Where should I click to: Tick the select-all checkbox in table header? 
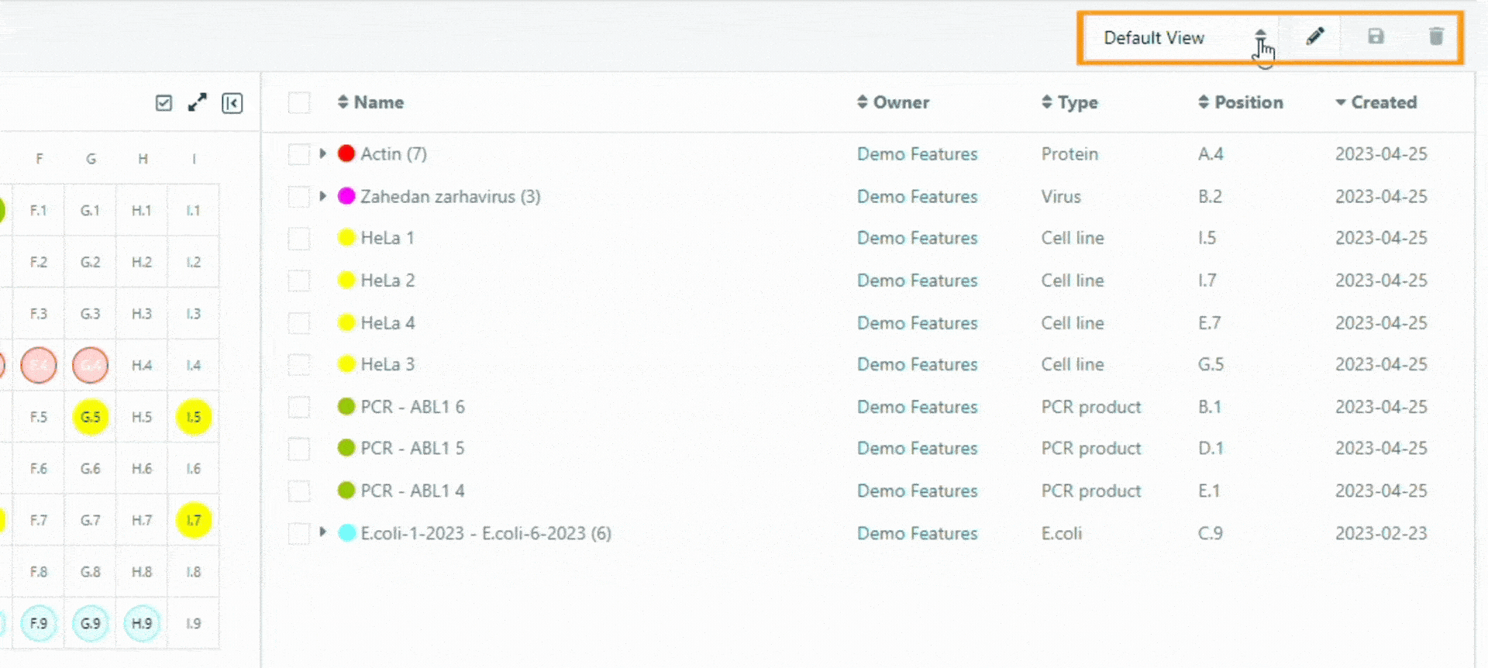(299, 103)
